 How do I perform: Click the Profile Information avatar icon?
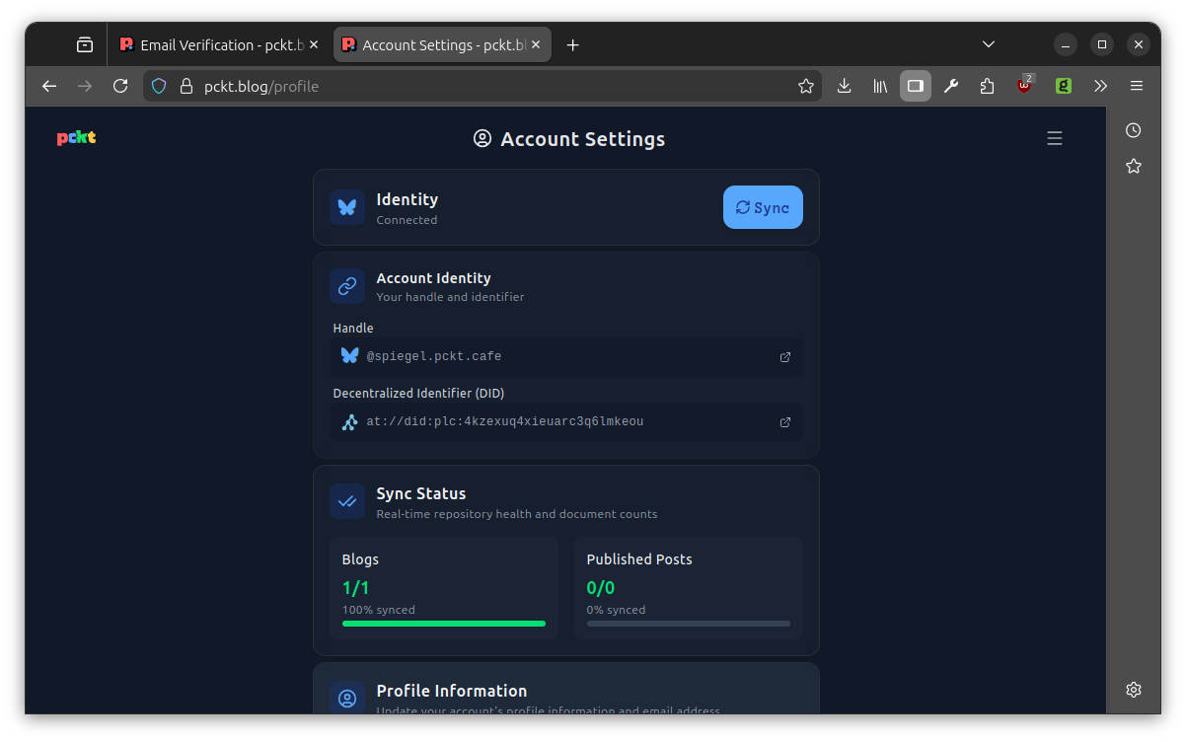pyautogui.click(x=346, y=698)
